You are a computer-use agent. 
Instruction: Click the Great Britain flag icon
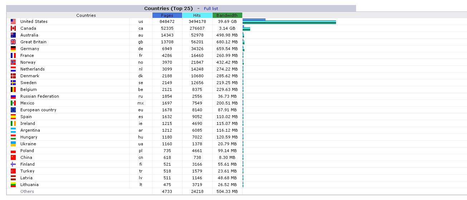(x=13, y=42)
